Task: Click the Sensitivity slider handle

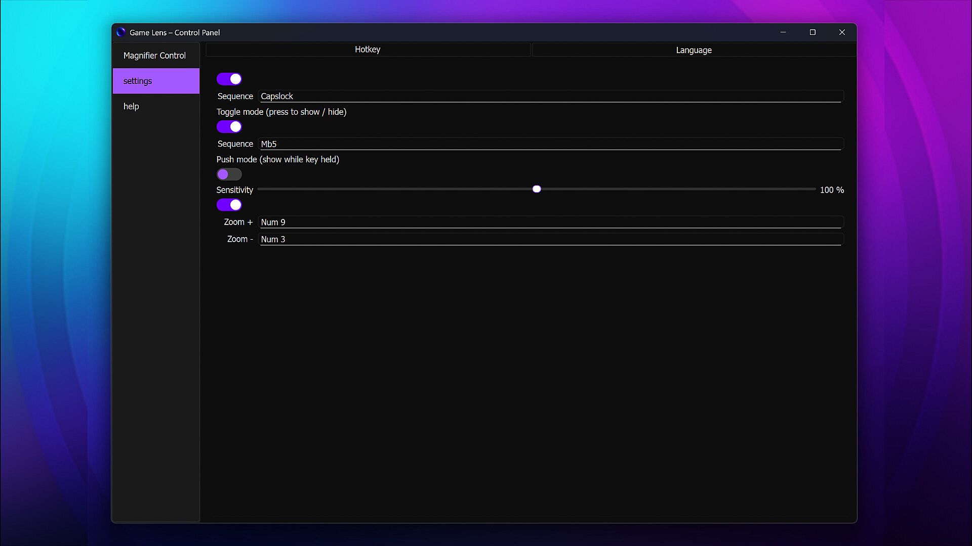Action: pos(537,189)
